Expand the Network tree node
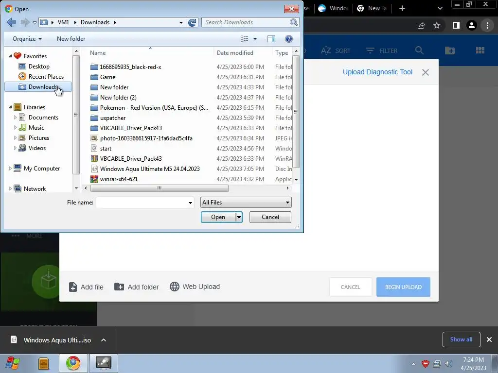 pyautogui.click(x=10, y=189)
